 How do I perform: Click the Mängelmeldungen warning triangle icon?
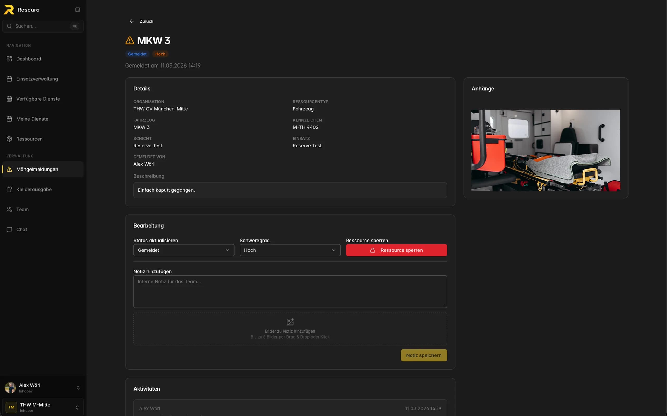[9, 169]
